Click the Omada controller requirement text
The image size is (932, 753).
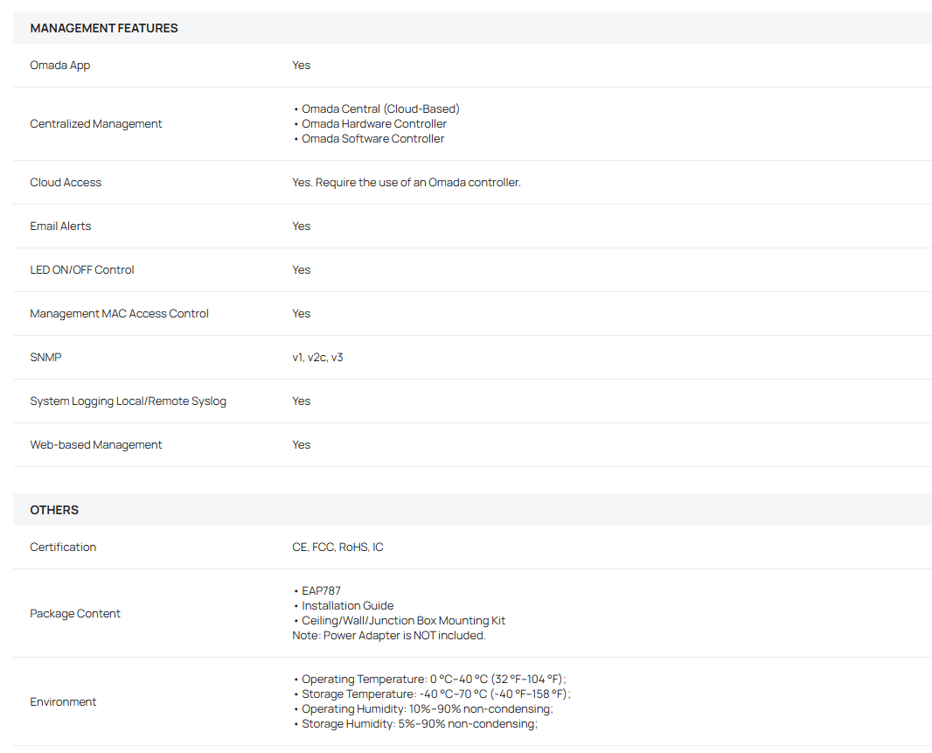pyautogui.click(x=406, y=183)
